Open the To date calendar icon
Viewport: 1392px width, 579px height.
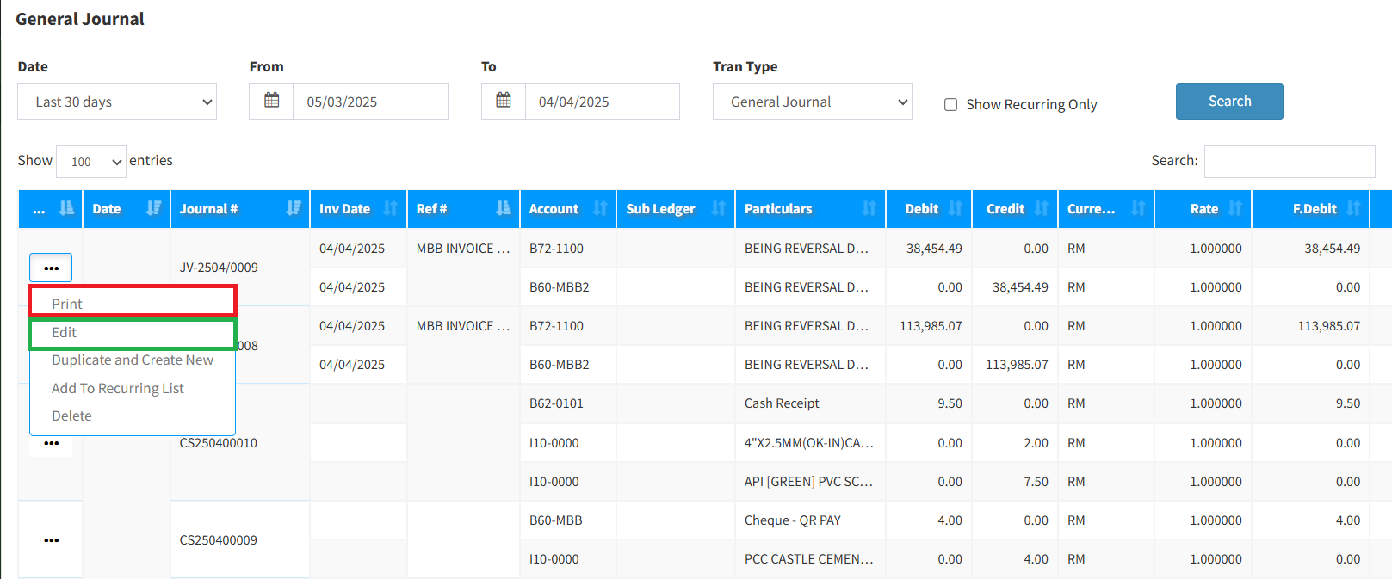(504, 102)
